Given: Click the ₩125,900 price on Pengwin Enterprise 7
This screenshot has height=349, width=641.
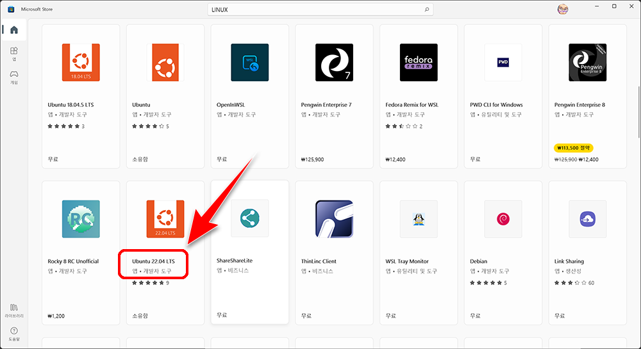Looking at the screenshot, I should click(x=312, y=159).
